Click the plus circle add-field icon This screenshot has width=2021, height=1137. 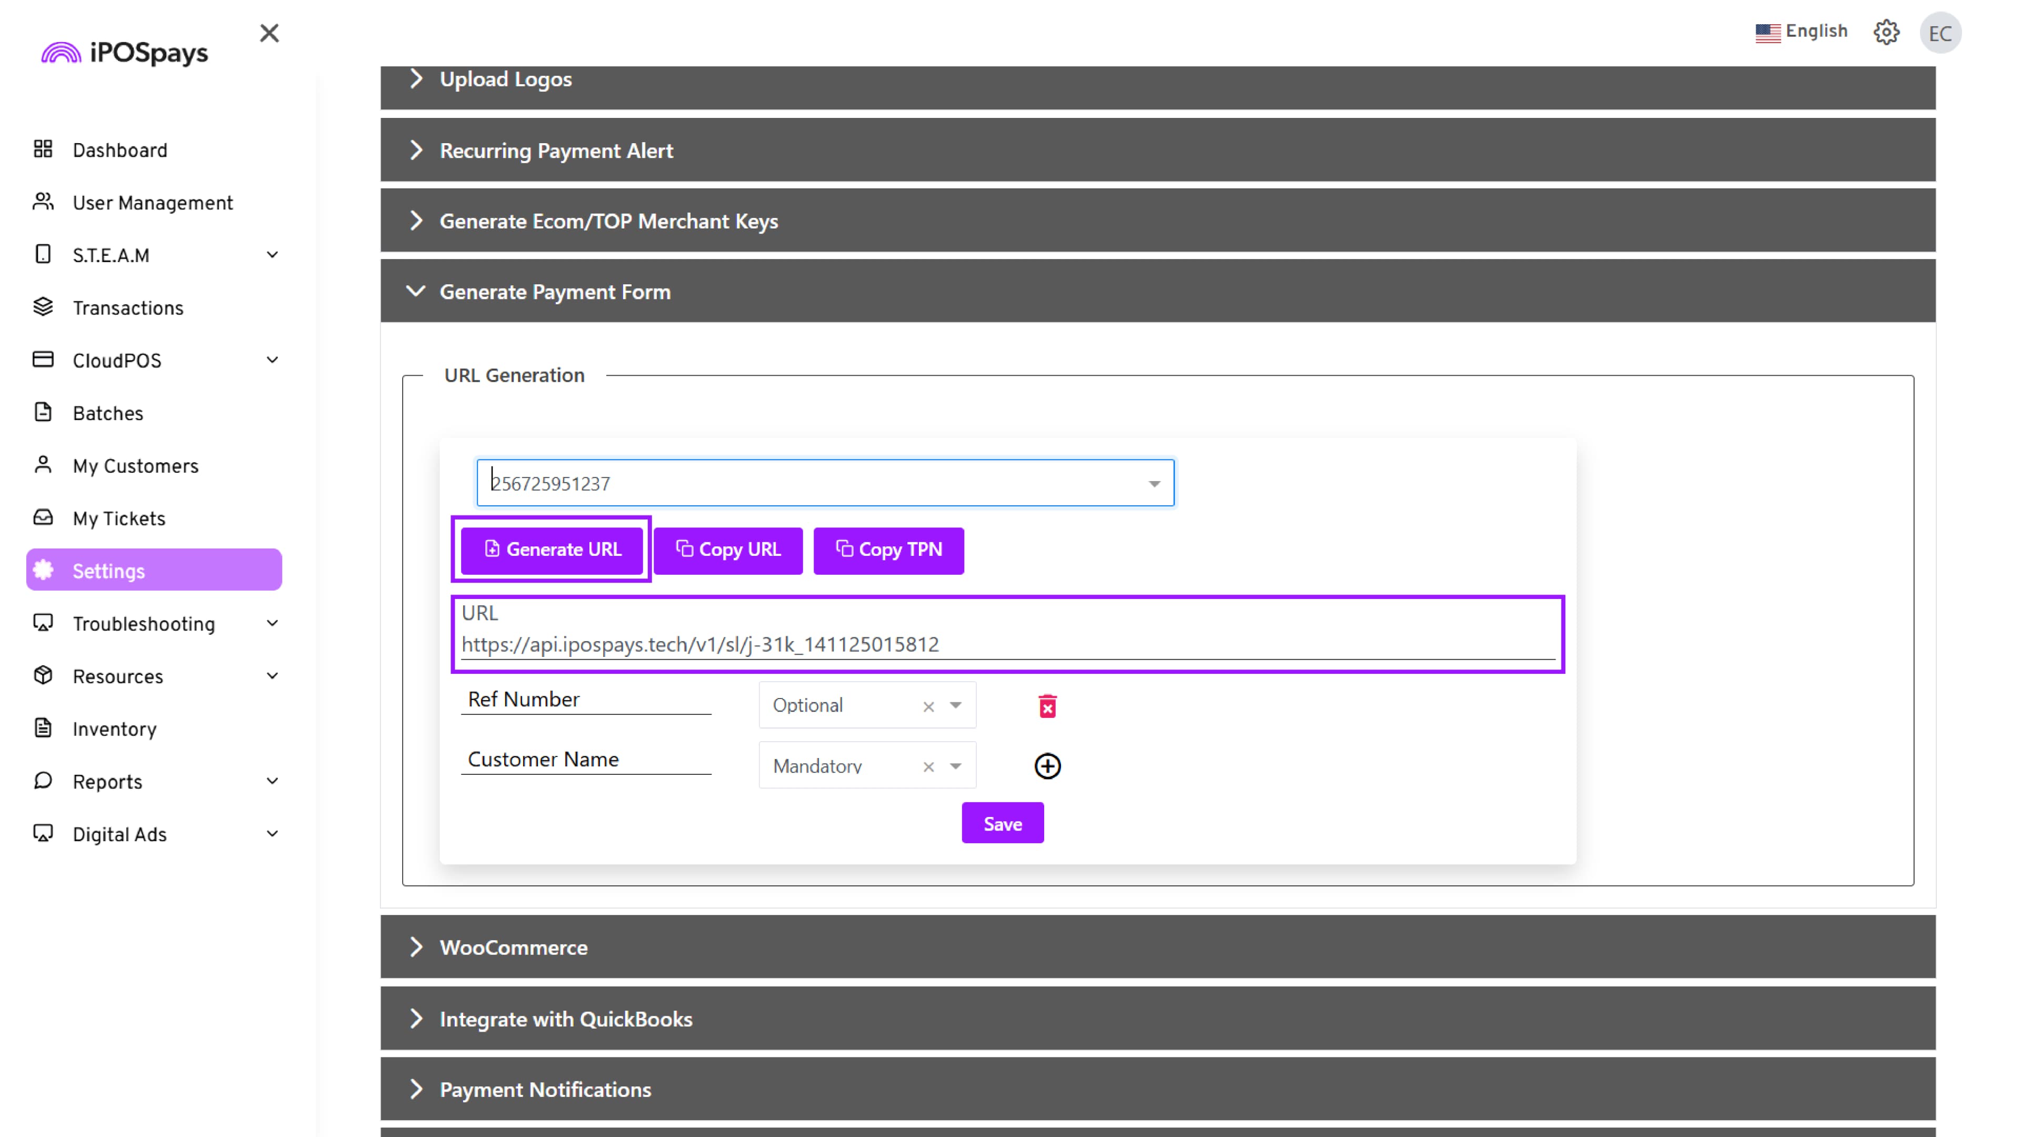click(1047, 766)
